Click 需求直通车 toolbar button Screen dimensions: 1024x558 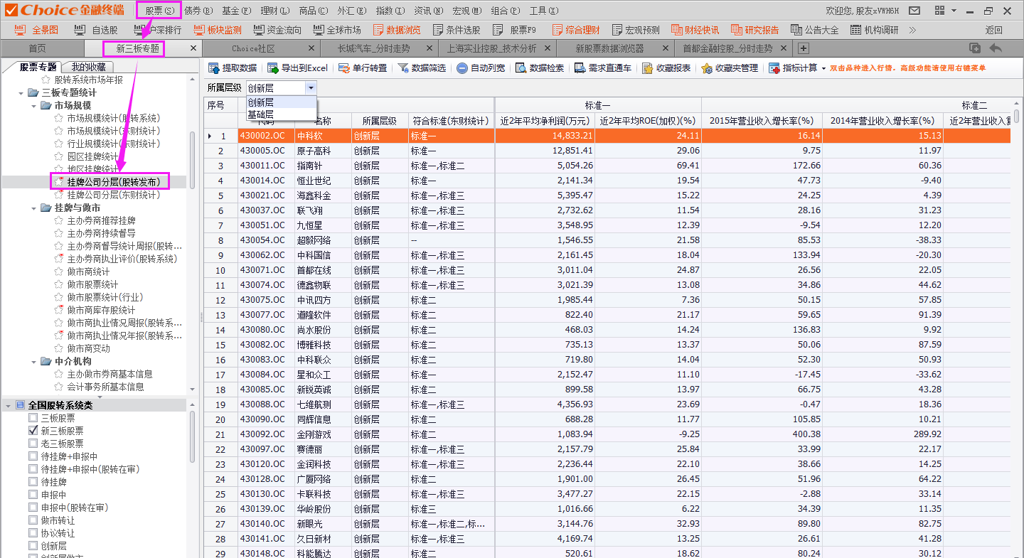click(603, 68)
